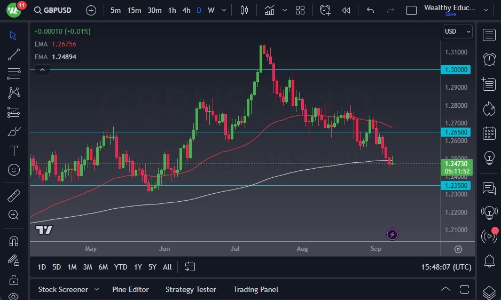
Task: Toggle the magnet snap mode
Action: (x=14, y=241)
